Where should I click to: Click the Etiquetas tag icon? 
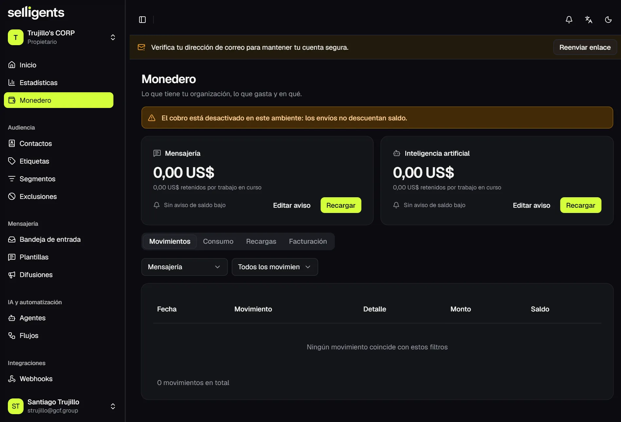coord(12,161)
